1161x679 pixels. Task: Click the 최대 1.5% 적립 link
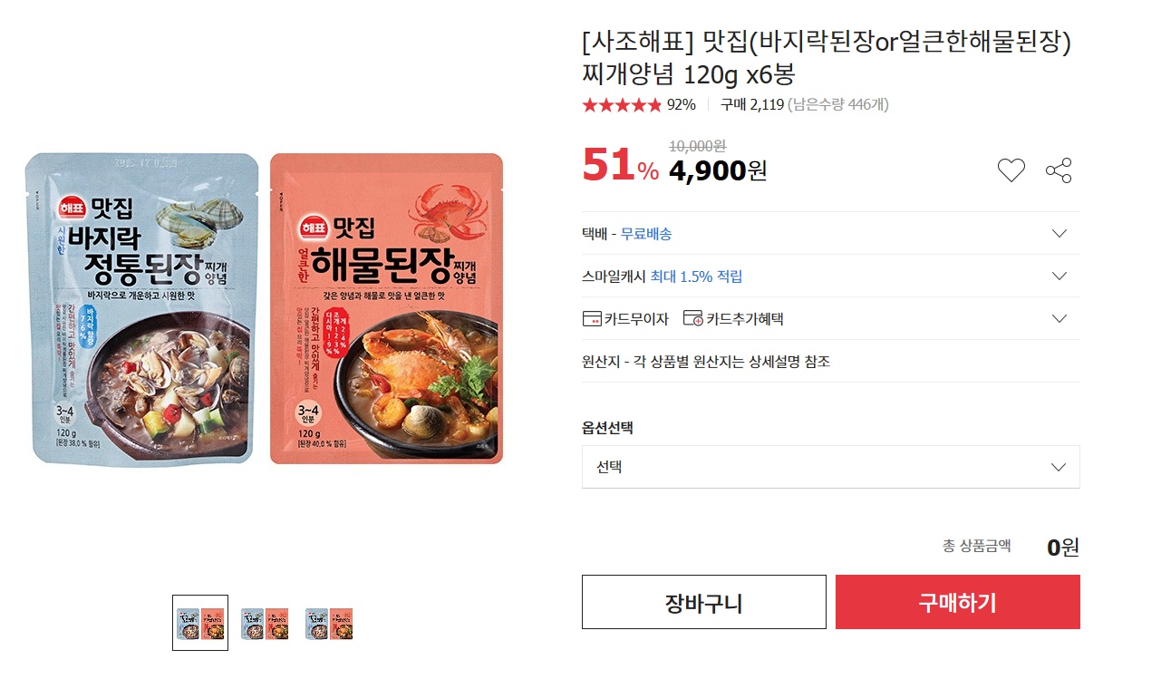[696, 276]
